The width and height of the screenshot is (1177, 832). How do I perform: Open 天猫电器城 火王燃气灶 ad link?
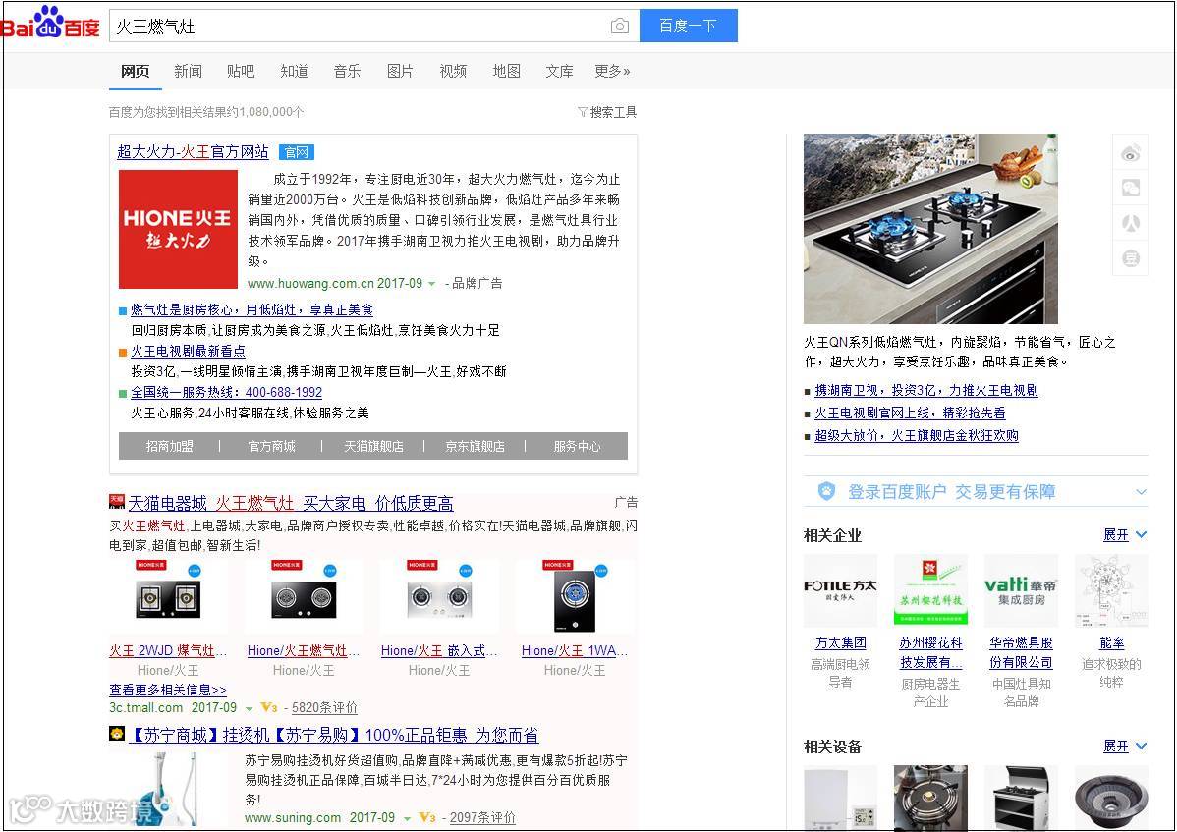291,503
